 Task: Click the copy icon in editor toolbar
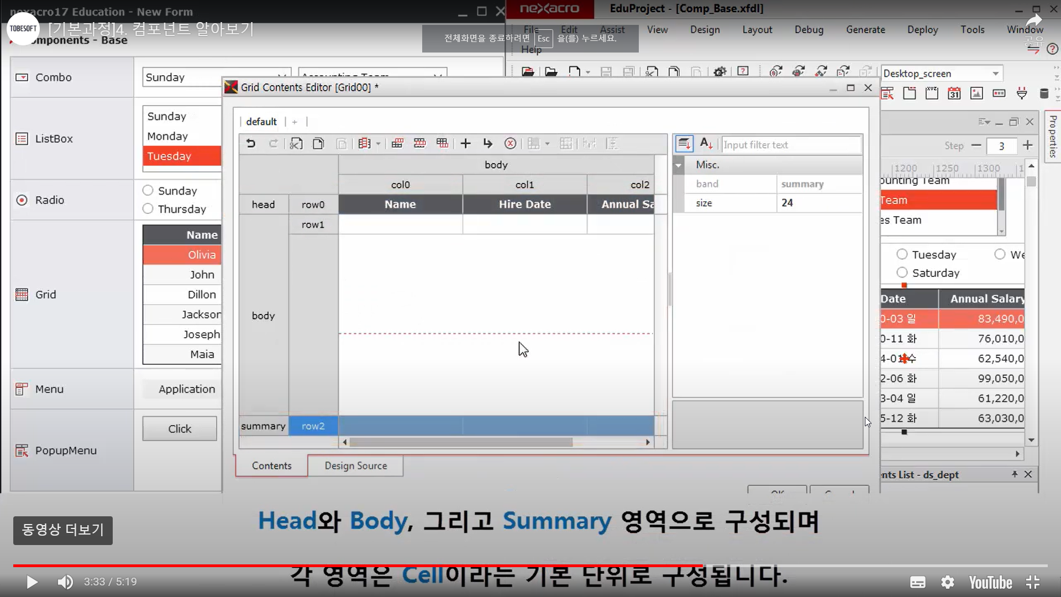[x=318, y=144]
